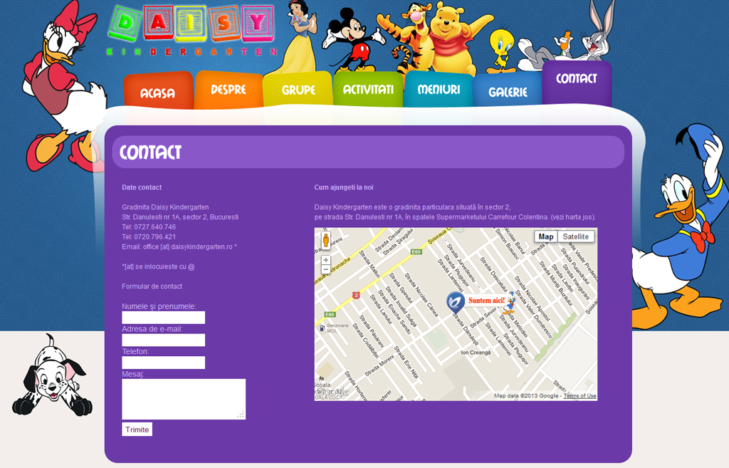Zoom out the map with minus button
Image resolution: width=729 pixels, height=468 pixels.
326,270
